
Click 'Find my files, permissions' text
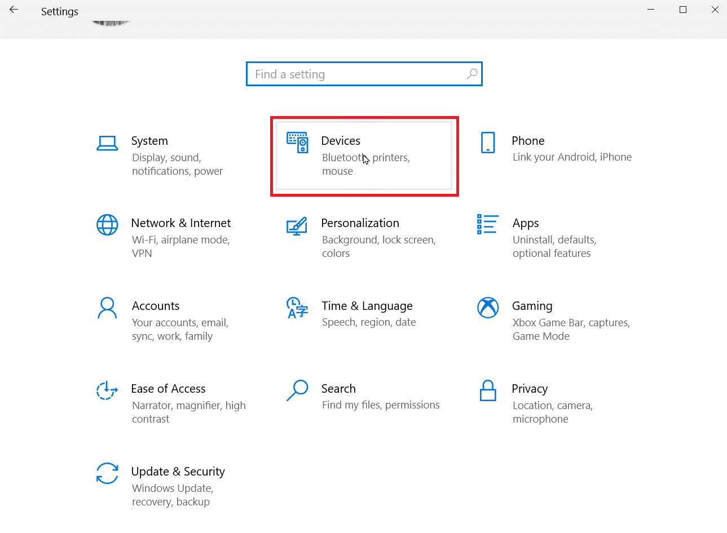coord(381,405)
